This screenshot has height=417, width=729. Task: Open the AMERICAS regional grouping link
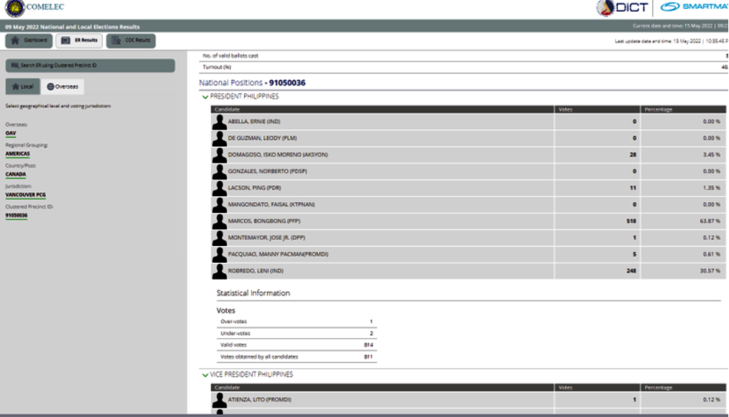click(18, 154)
